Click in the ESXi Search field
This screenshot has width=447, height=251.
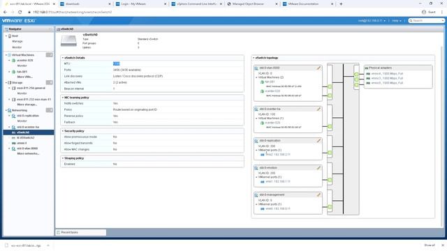pyautogui.click(x=427, y=21)
